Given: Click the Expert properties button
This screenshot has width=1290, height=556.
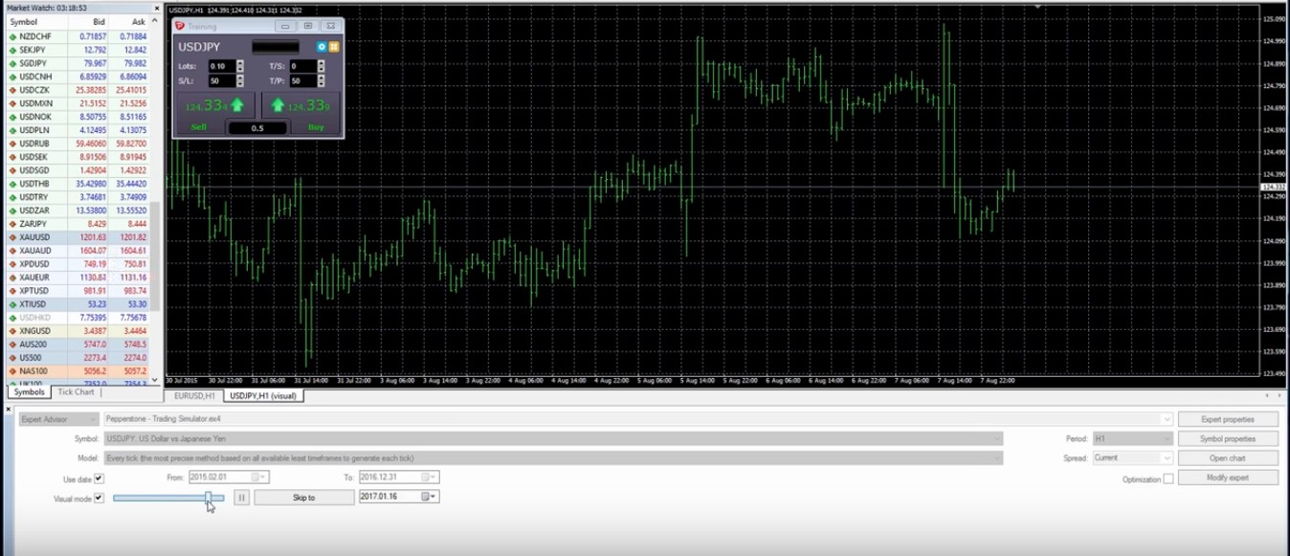Looking at the screenshot, I should point(1228,419).
